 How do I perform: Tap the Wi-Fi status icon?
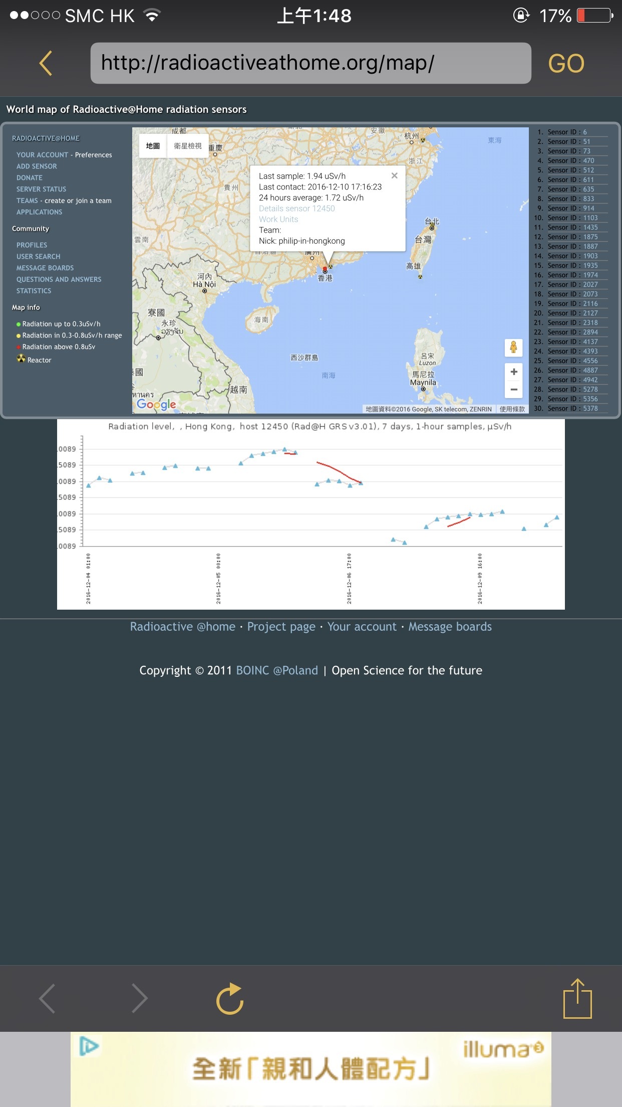(x=152, y=16)
